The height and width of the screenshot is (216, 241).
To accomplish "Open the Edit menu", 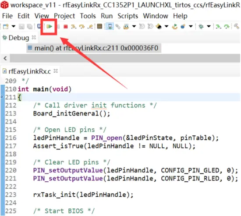I will click(x=23, y=16).
